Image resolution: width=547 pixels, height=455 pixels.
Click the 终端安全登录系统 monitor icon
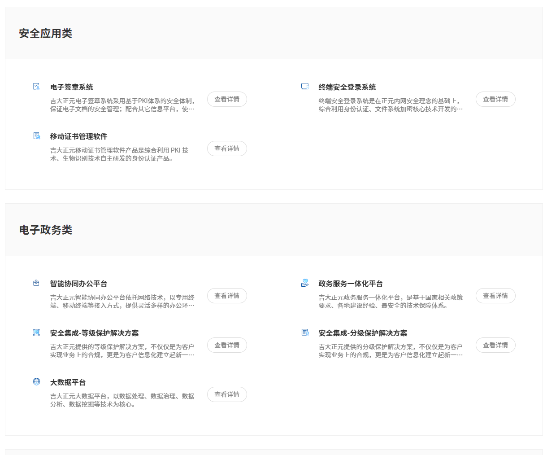(305, 87)
